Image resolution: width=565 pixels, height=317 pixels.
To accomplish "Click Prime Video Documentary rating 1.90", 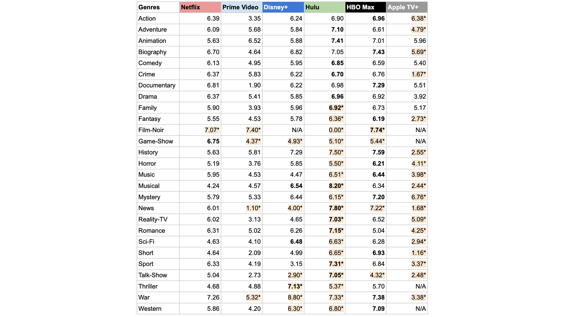I will 254,85.
